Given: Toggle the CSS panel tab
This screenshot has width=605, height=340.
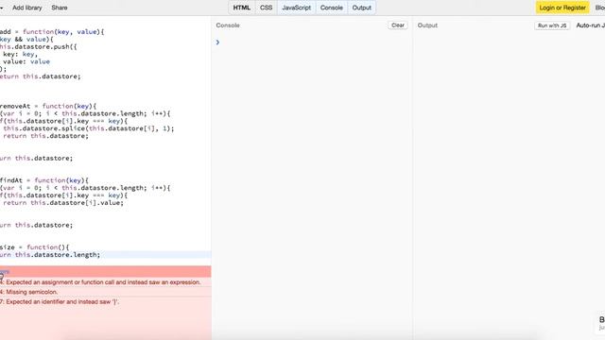Looking at the screenshot, I should coord(266,8).
